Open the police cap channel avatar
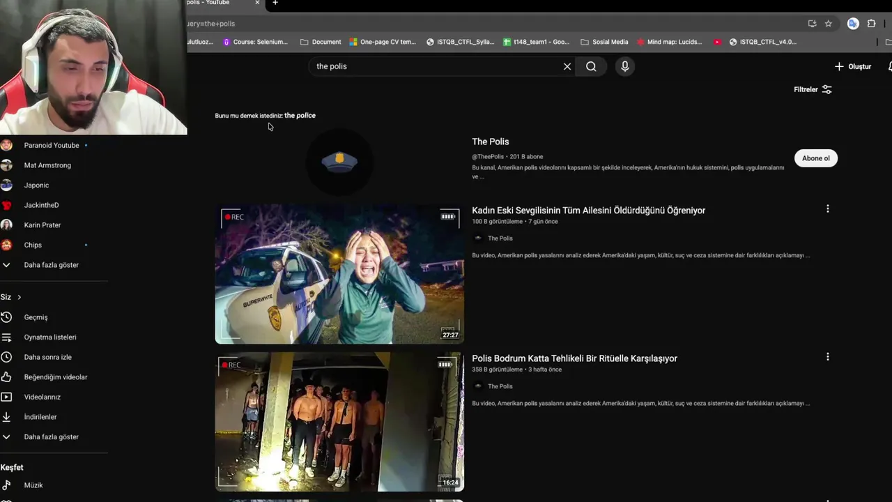The height and width of the screenshot is (502, 892). click(x=339, y=161)
